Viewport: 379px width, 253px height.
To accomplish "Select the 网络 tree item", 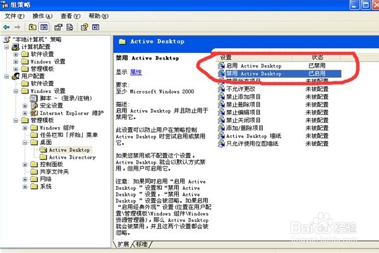I will 45,179.
